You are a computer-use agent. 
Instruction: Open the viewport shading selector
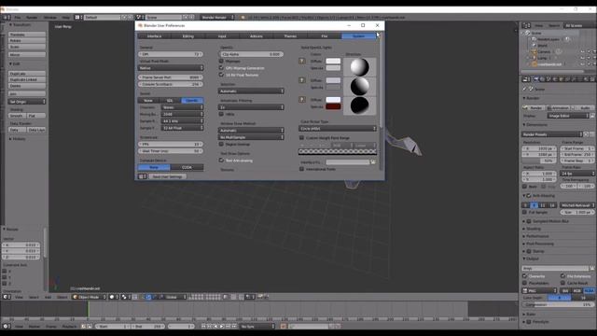114,297
